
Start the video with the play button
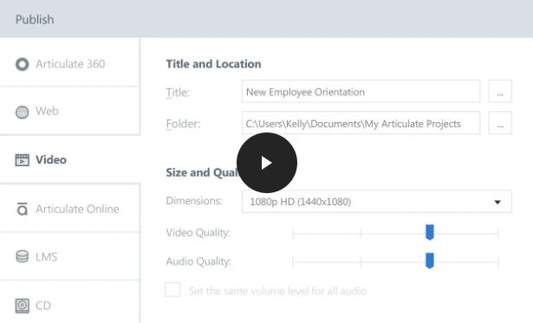click(x=267, y=163)
